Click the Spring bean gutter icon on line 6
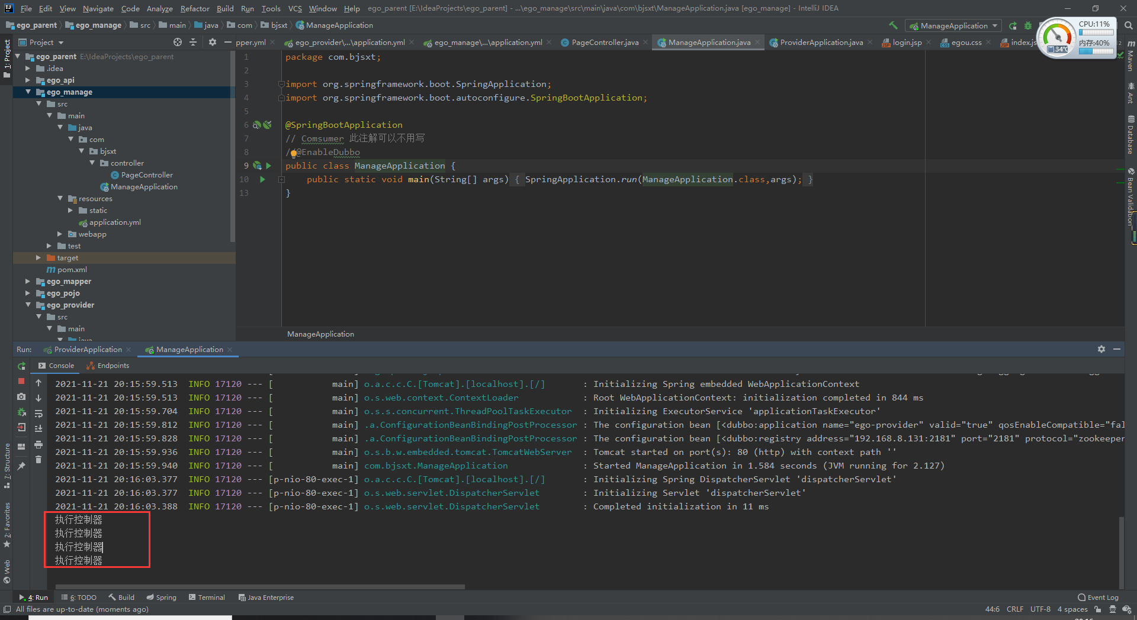This screenshot has height=620, width=1137. 257,125
